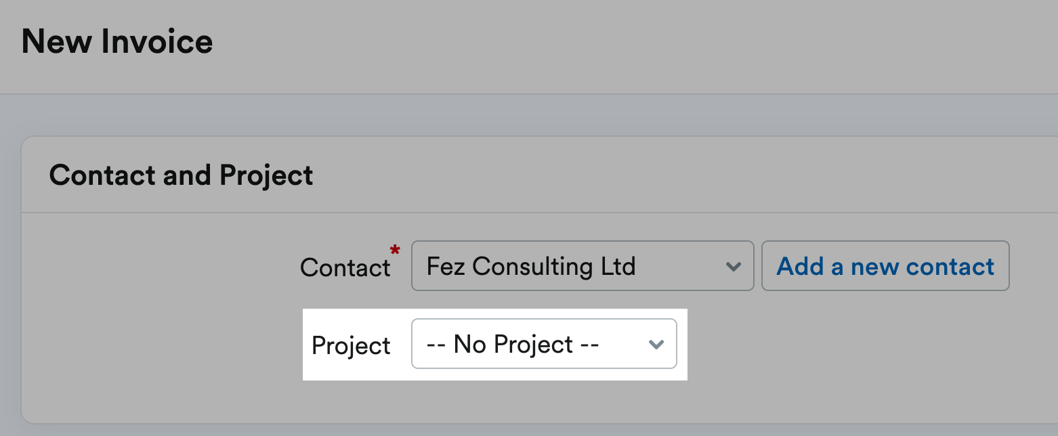Click the red required asterisk beside Contact

coord(395,250)
